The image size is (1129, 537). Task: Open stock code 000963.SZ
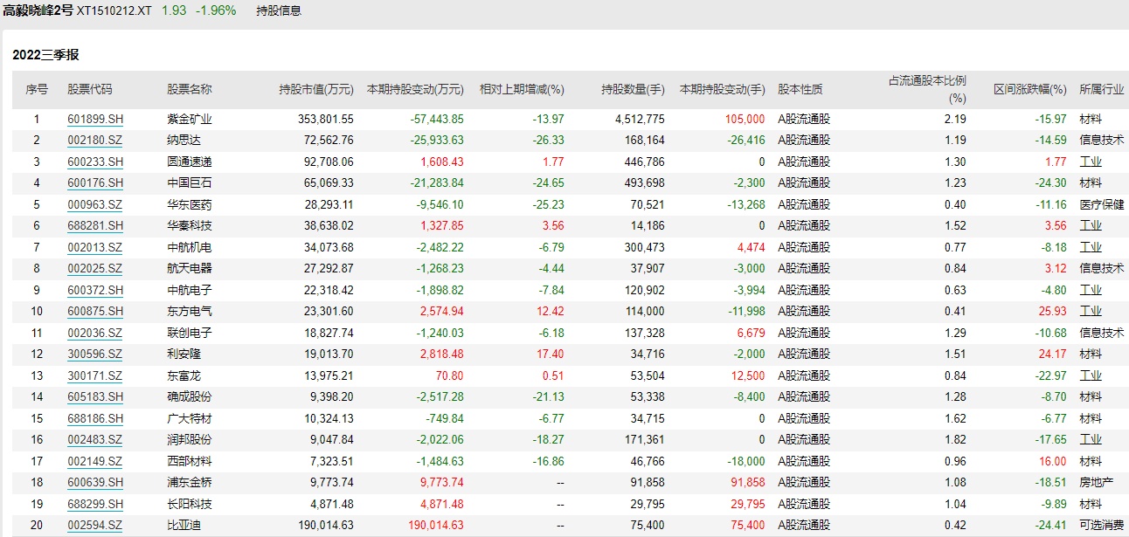pyautogui.click(x=95, y=204)
